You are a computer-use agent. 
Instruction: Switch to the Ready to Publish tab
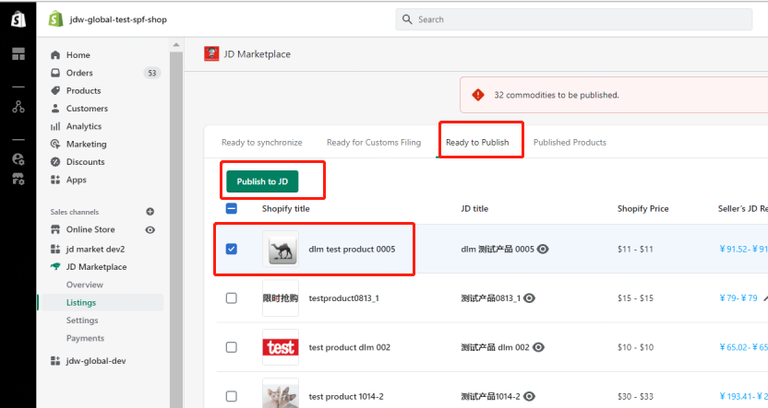[x=477, y=142]
